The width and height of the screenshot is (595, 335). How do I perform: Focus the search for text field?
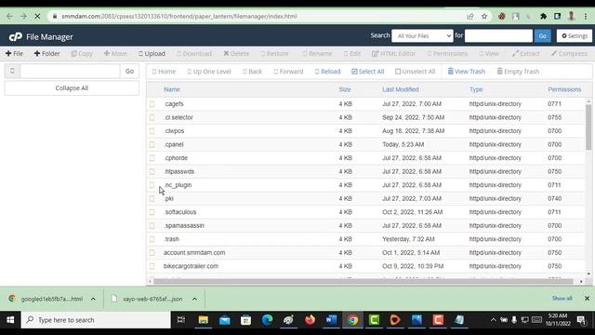click(498, 35)
